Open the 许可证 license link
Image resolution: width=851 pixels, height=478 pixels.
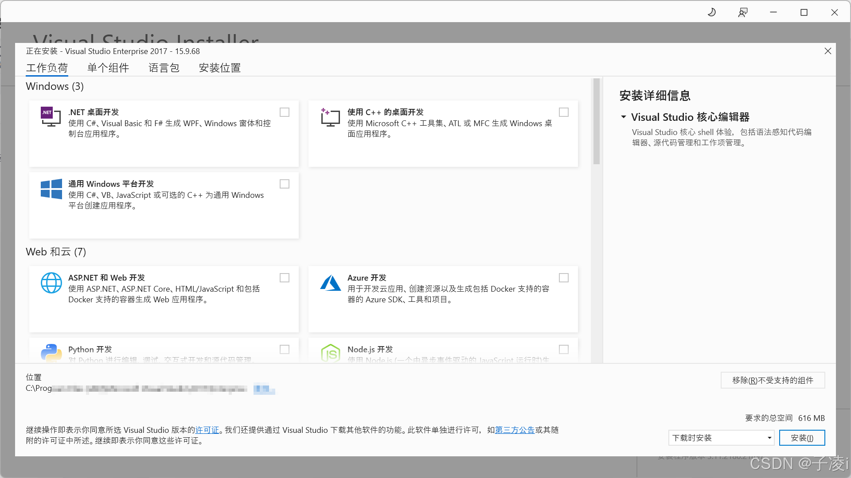tap(207, 430)
